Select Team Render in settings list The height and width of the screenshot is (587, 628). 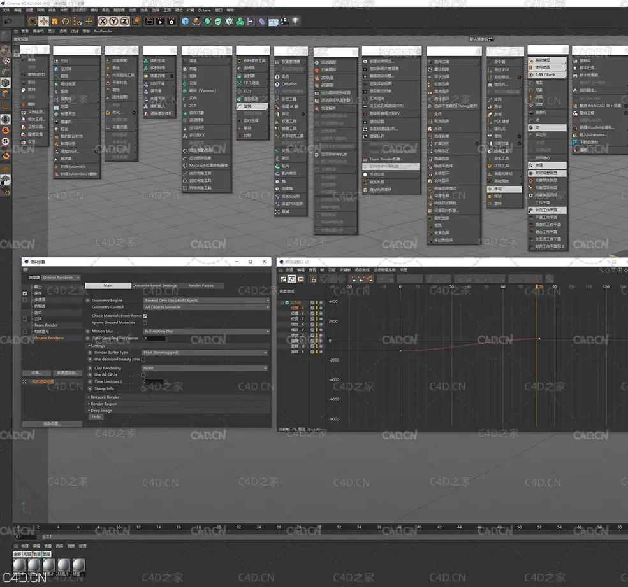point(46,325)
